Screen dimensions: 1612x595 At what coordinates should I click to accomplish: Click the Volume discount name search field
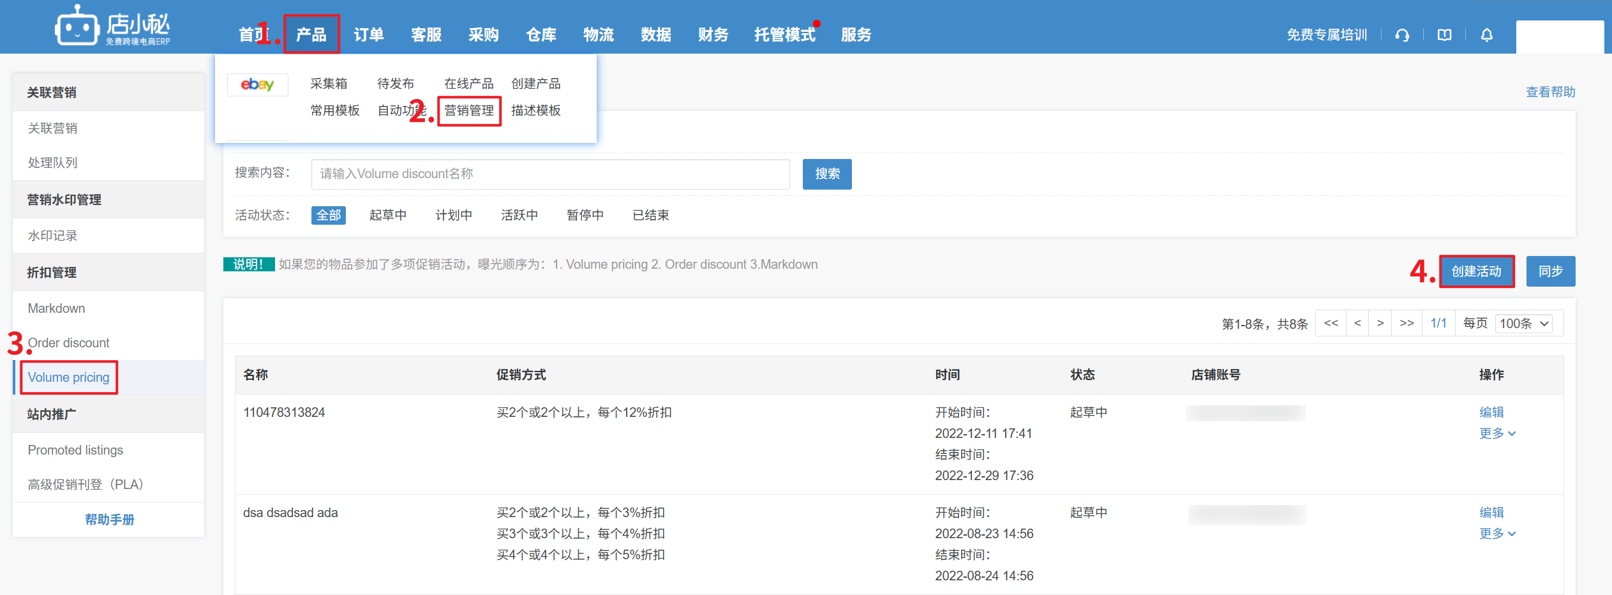tap(550, 174)
